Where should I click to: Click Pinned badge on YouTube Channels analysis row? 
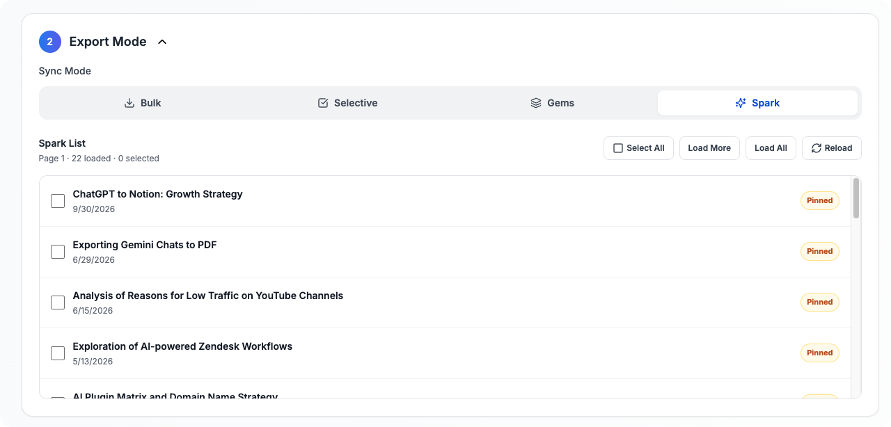(819, 303)
